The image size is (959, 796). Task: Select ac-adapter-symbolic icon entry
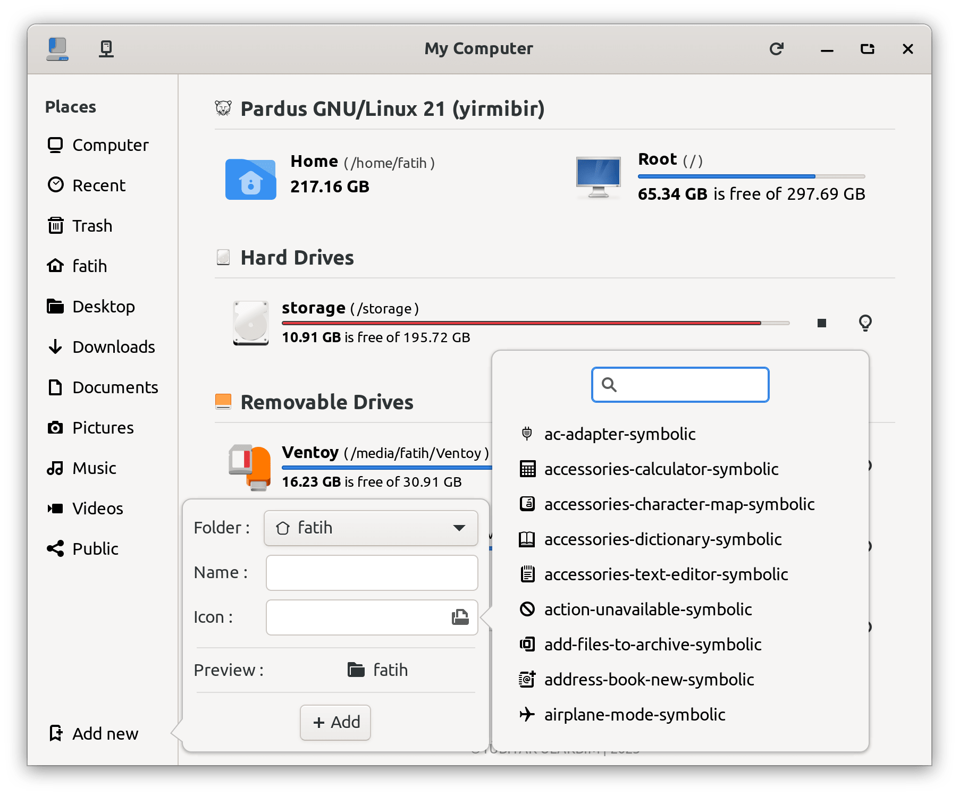click(680, 434)
